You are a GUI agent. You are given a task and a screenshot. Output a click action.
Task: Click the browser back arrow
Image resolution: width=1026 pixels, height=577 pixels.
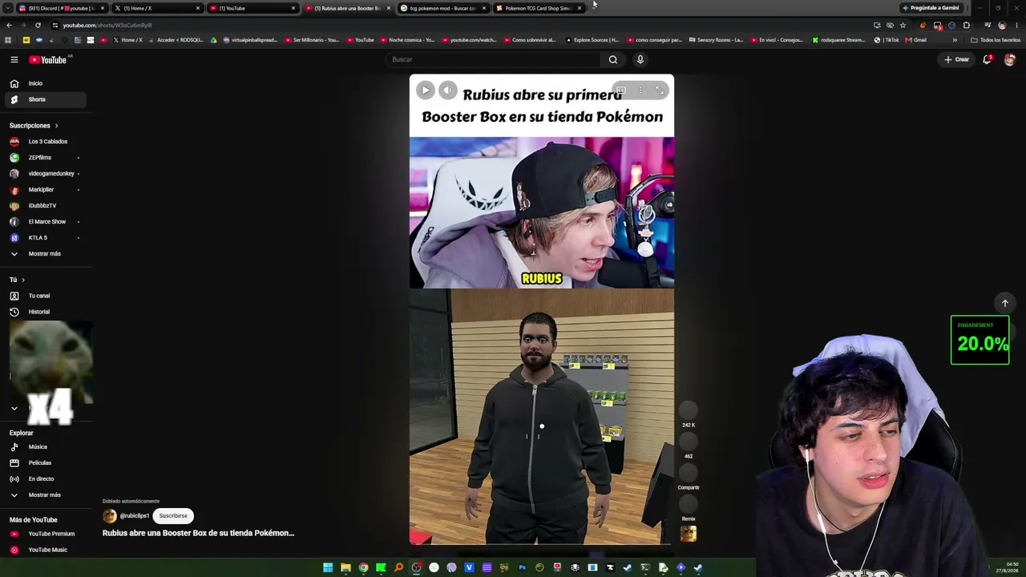click(9, 26)
